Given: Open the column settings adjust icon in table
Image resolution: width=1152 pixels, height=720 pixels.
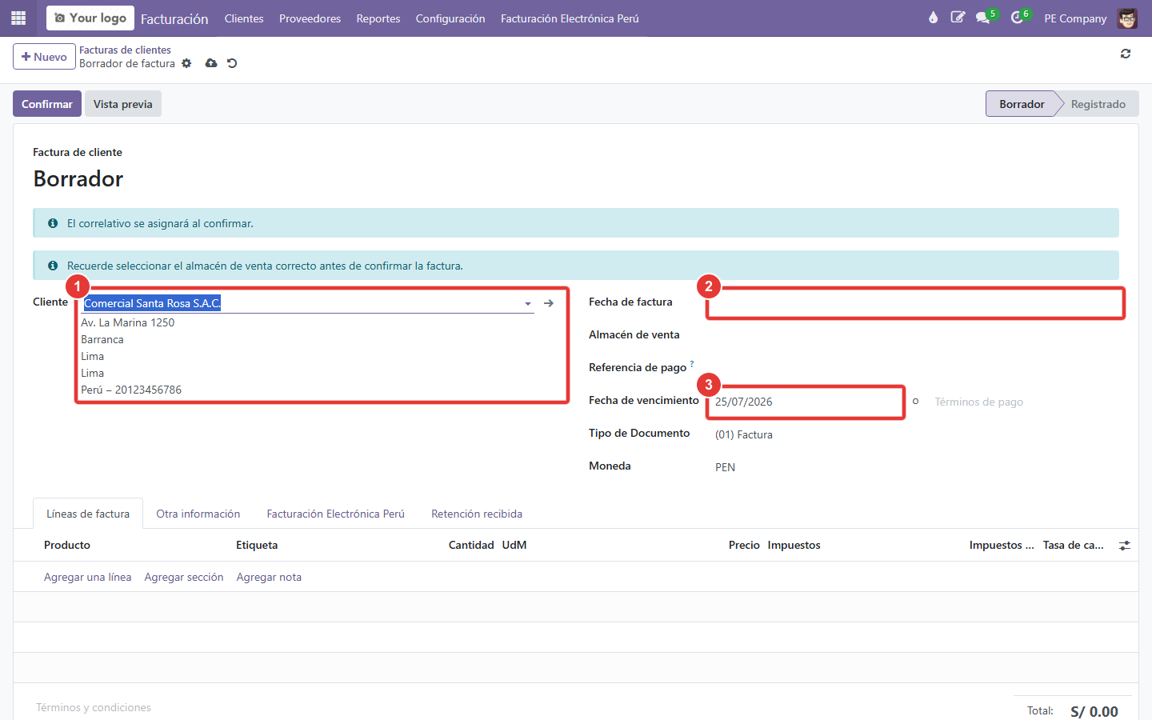Looking at the screenshot, I should pyautogui.click(x=1125, y=546).
